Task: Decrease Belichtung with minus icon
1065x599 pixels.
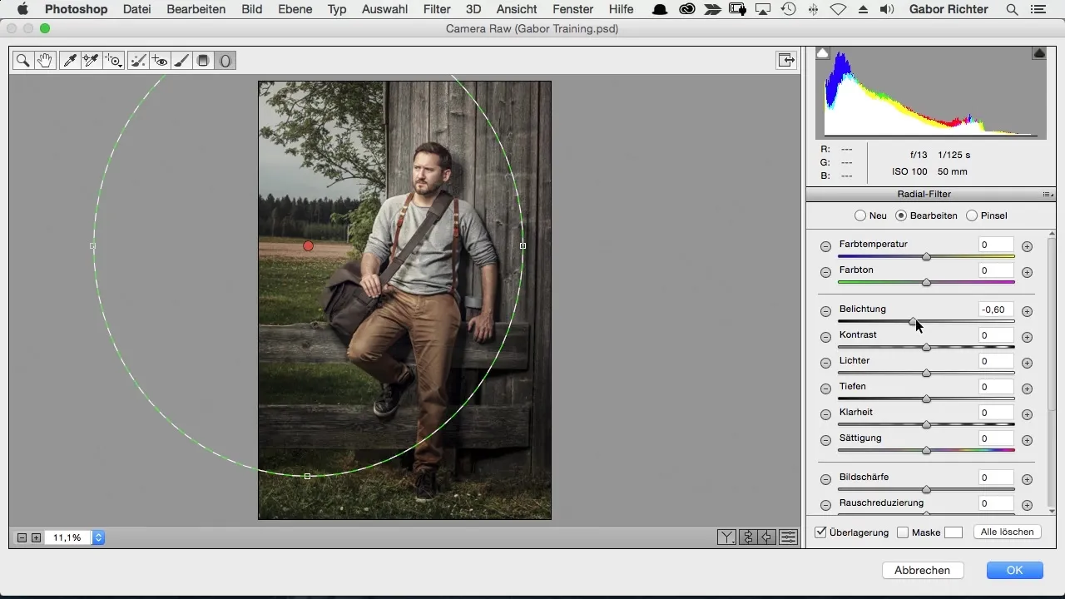Action: 825,311
